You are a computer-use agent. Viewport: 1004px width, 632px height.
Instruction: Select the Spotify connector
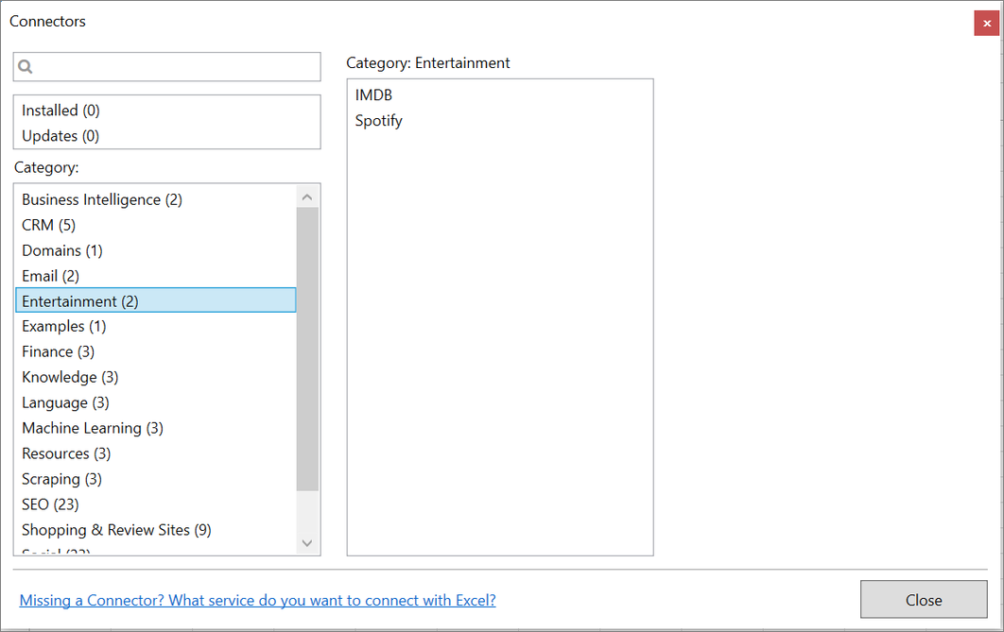click(x=379, y=121)
